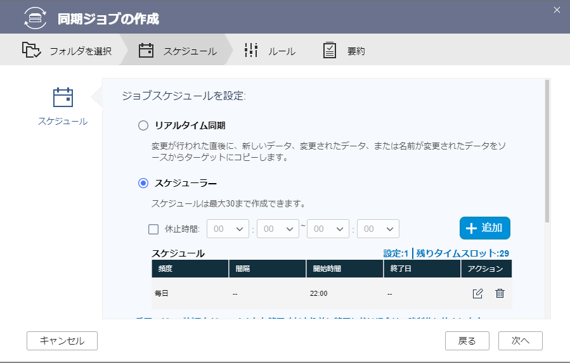Edit the daily 22:00 schedule entry

tap(477, 293)
